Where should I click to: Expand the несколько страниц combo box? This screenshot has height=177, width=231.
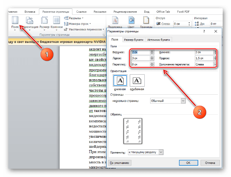[183, 101]
